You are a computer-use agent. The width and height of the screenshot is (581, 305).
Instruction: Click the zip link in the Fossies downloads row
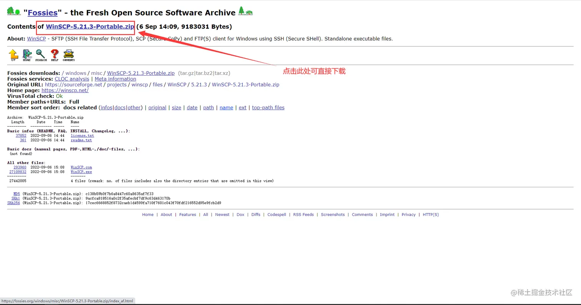(141, 73)
